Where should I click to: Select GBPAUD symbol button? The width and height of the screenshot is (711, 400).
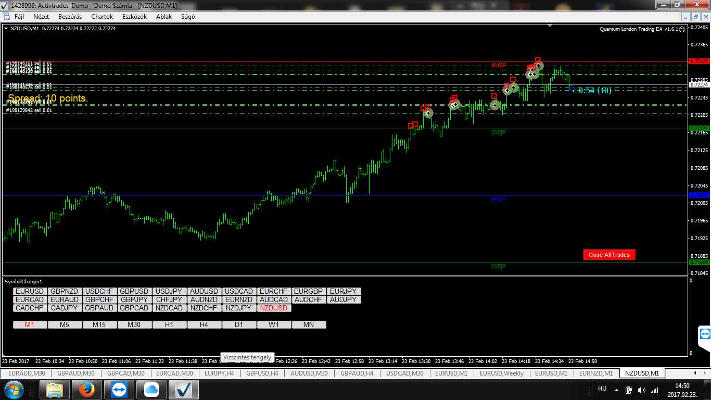100,308
